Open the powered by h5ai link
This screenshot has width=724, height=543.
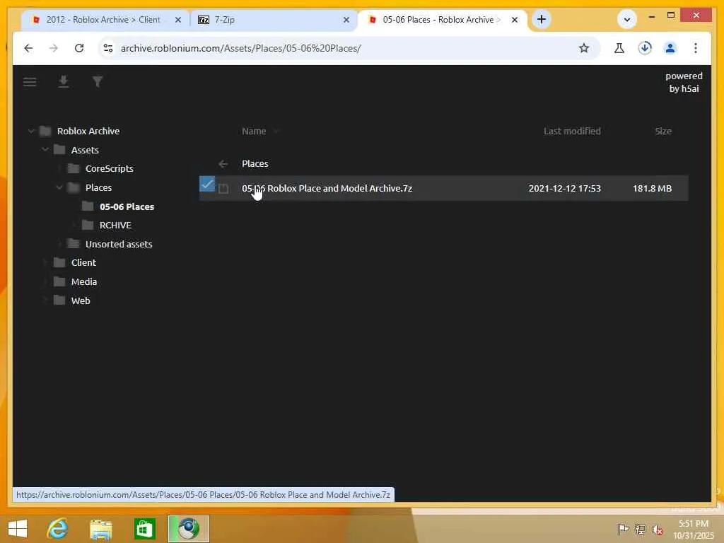[x=684, y=82]
